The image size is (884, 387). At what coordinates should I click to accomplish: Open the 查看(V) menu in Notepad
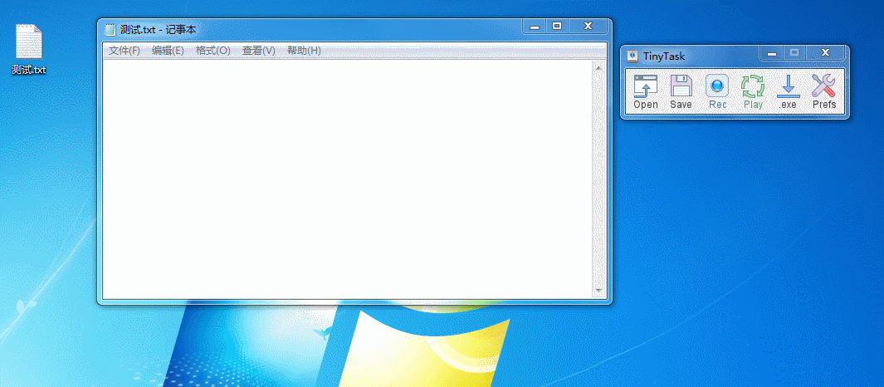(259, 51)
